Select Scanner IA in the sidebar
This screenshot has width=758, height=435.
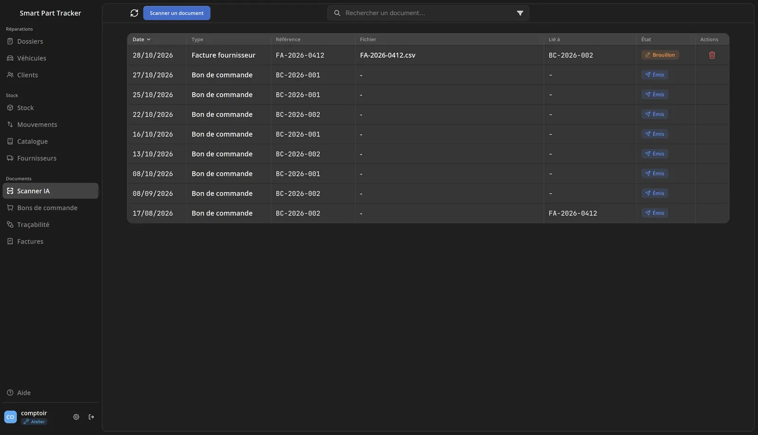[x=51, y=191]
